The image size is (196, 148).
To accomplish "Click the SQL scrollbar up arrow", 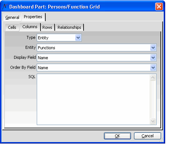I will click(x=153, y=78).
